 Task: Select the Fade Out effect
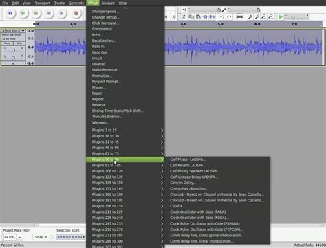pyautogui.click(x=125, y=52)
